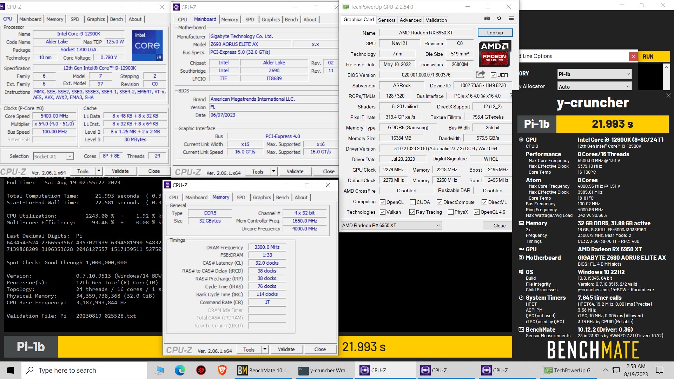Viewport: 674px width, 379px height.
Task: Click the GPU-Z screenshot camera icon
Action: pyautogui.click(x=487, y=18)
